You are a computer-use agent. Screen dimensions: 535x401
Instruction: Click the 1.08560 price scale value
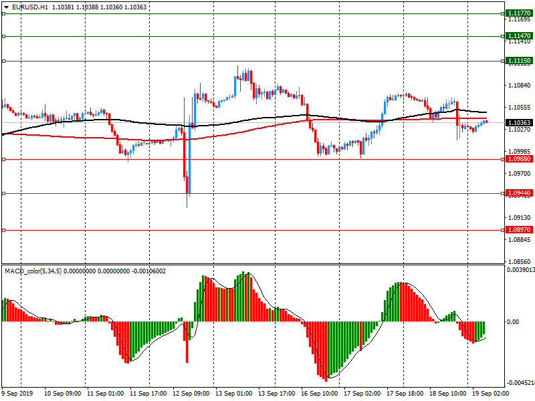[520, 262]
